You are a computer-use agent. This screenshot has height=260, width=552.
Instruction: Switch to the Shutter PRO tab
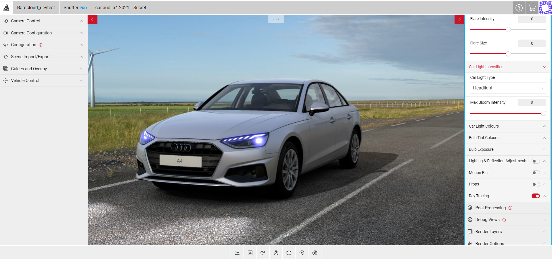[75, 8]
